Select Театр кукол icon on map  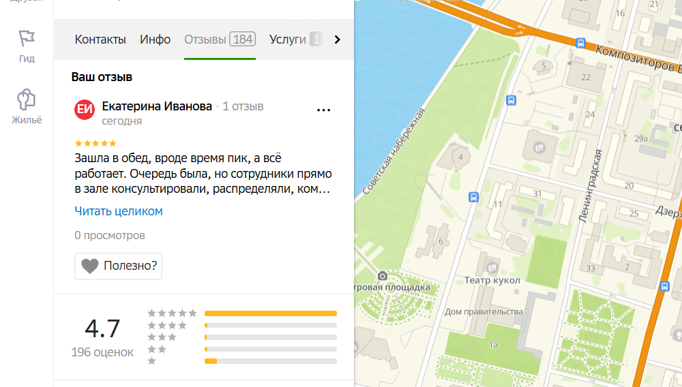pos(492,267)
